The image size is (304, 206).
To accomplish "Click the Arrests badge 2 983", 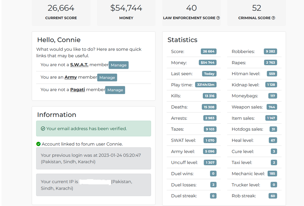I will [x=210, y=118].
